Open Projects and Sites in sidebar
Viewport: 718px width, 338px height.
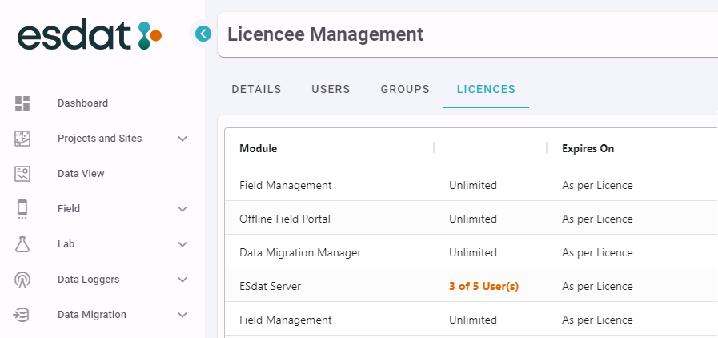point(100,139)
